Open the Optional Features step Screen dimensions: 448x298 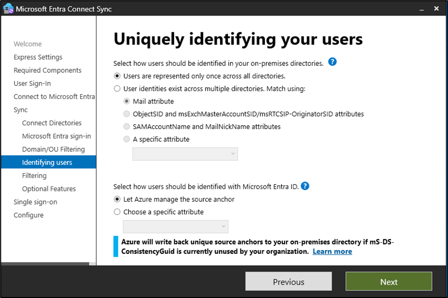pyautogui.click(x=49, y=189)
